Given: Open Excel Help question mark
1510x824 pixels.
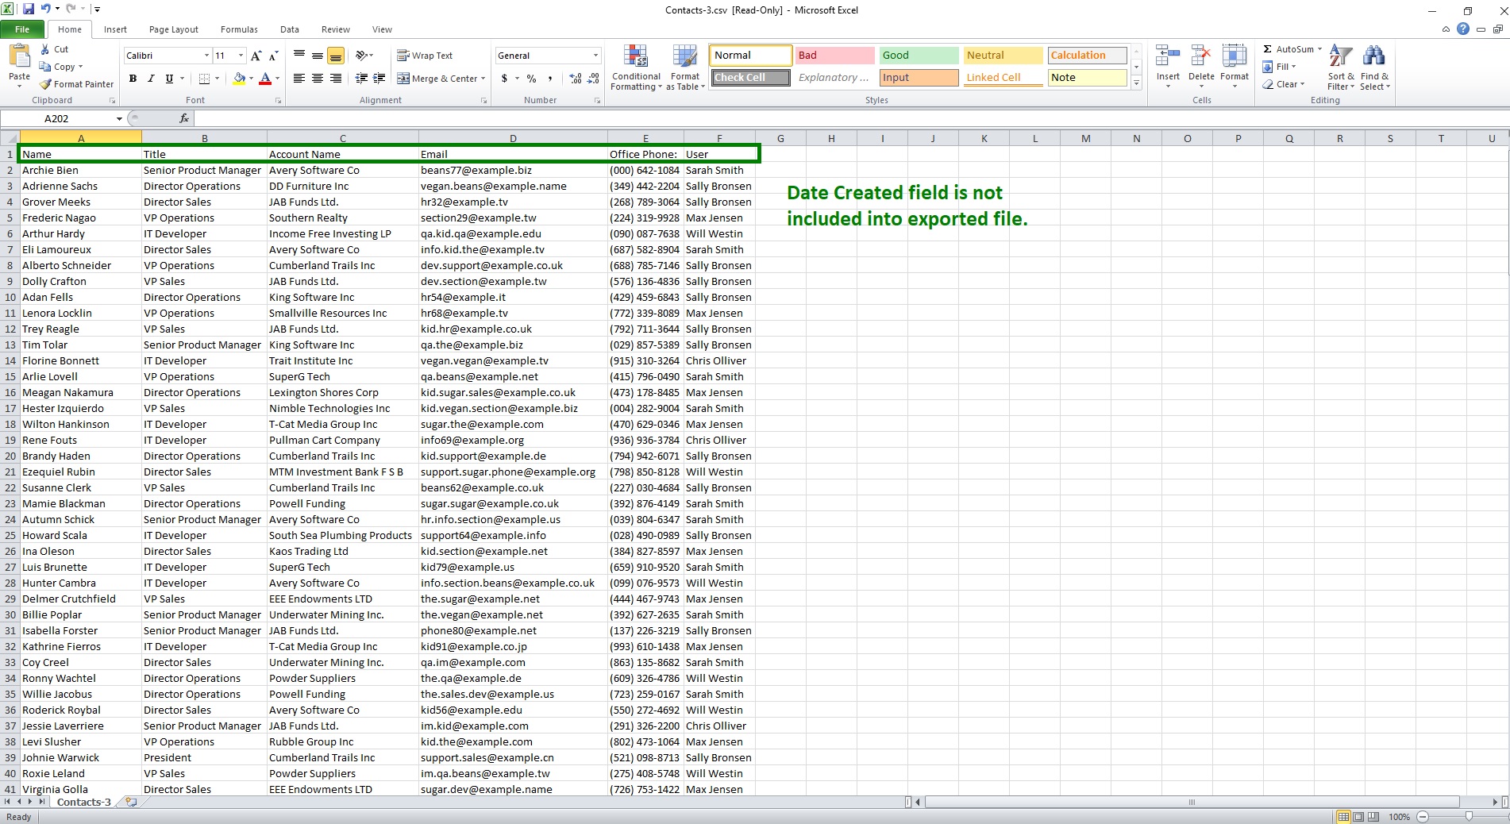Looking at the screenshot, I should (1462, 29).
